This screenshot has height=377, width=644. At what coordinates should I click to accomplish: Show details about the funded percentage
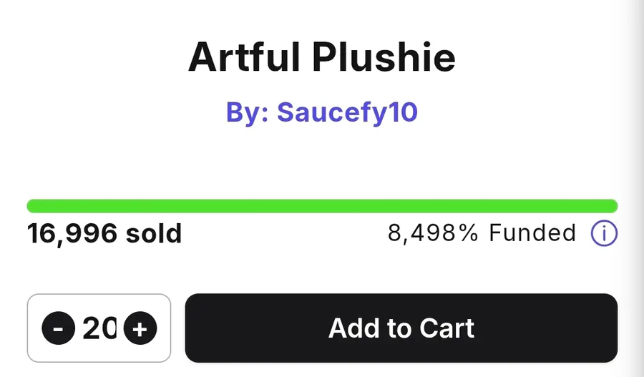[x=604, y=233]
